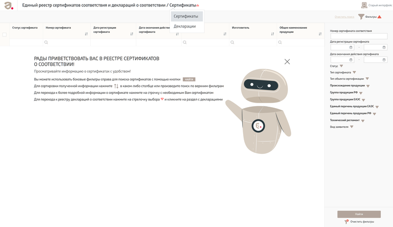Click the Очистить поиск link

point(344,17)
